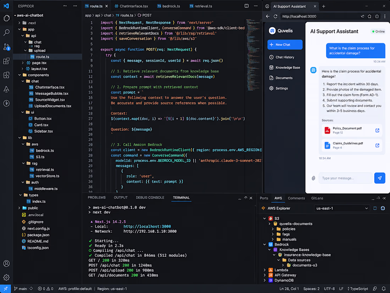Click the Type your message input field
The image size is (390, 293).
345,178
